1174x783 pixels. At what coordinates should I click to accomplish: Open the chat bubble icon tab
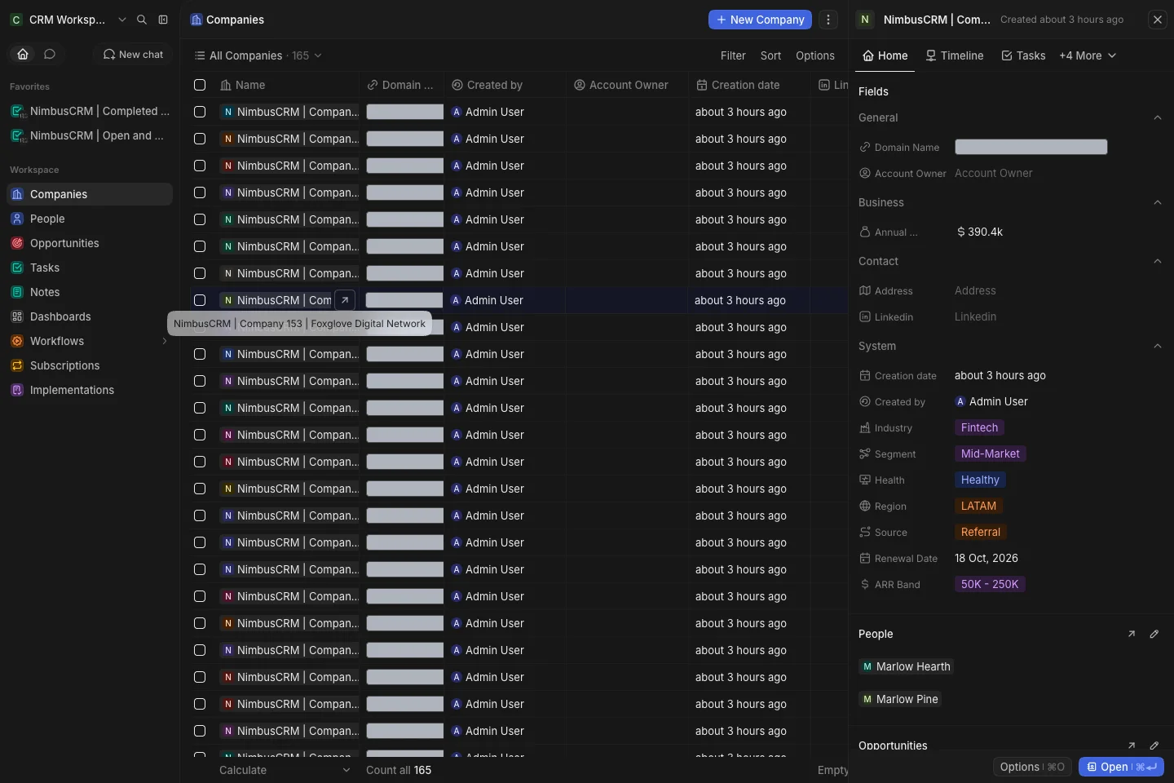point(50,54)
